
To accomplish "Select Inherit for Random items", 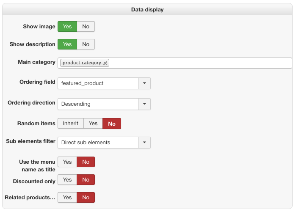I will pos(71,124).
